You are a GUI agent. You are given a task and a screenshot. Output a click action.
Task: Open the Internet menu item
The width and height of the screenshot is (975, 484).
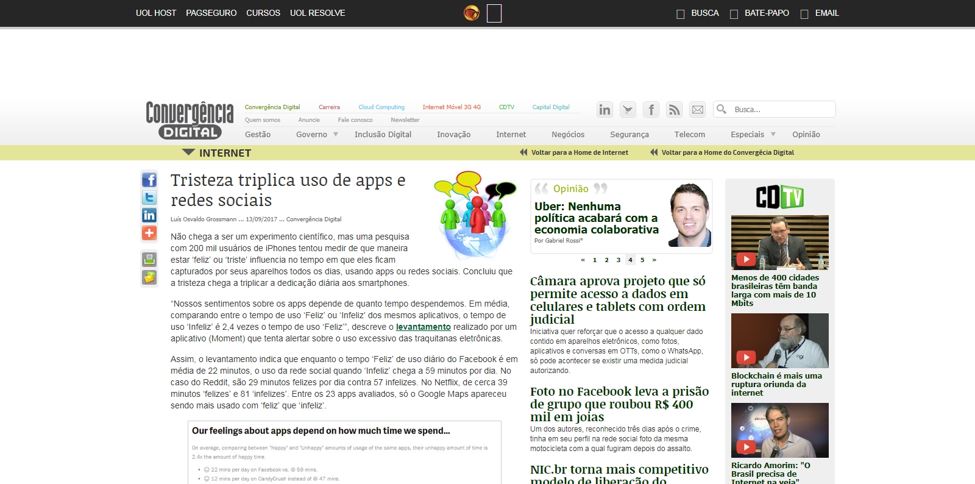click(x=511, y=135)
